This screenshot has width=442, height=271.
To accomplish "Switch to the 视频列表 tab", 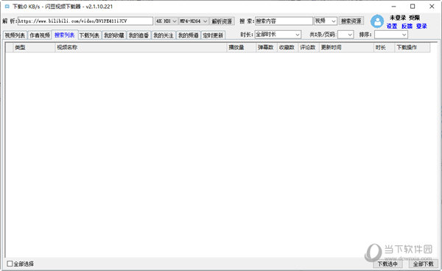I will pos(15,35).
